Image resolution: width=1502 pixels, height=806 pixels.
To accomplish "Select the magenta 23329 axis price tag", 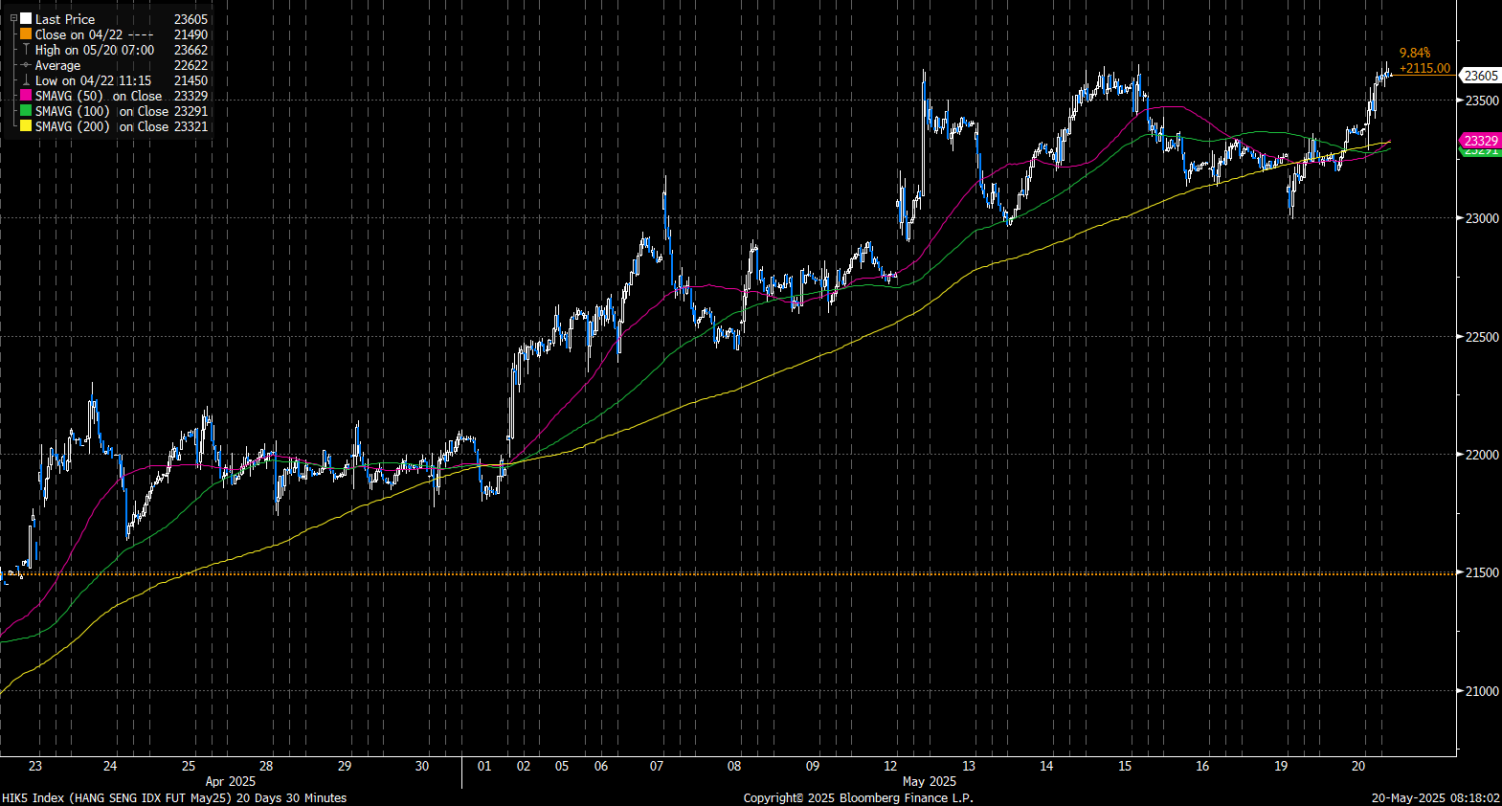I will tap(1481, 141).
